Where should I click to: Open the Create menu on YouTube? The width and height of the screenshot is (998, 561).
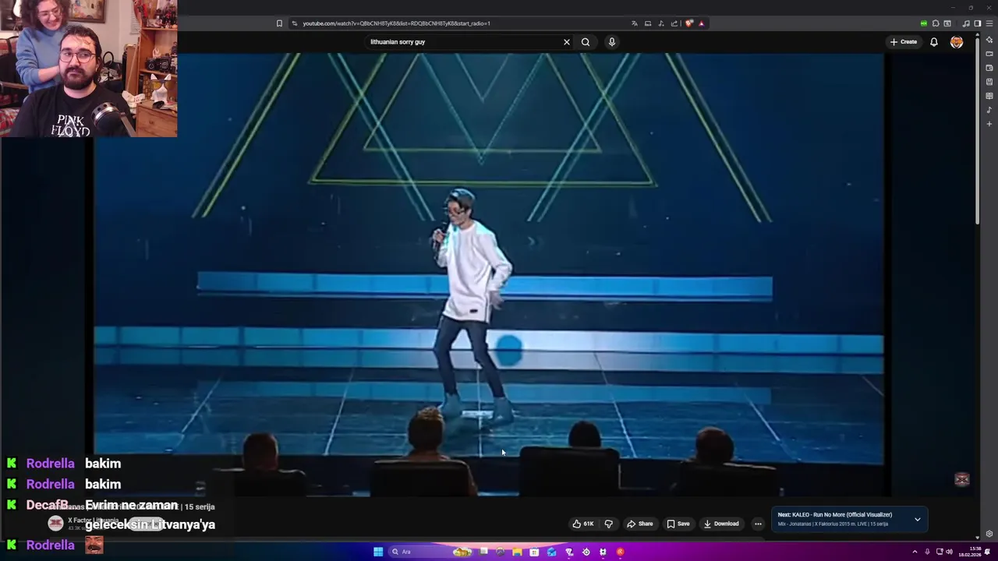[904, 42]
